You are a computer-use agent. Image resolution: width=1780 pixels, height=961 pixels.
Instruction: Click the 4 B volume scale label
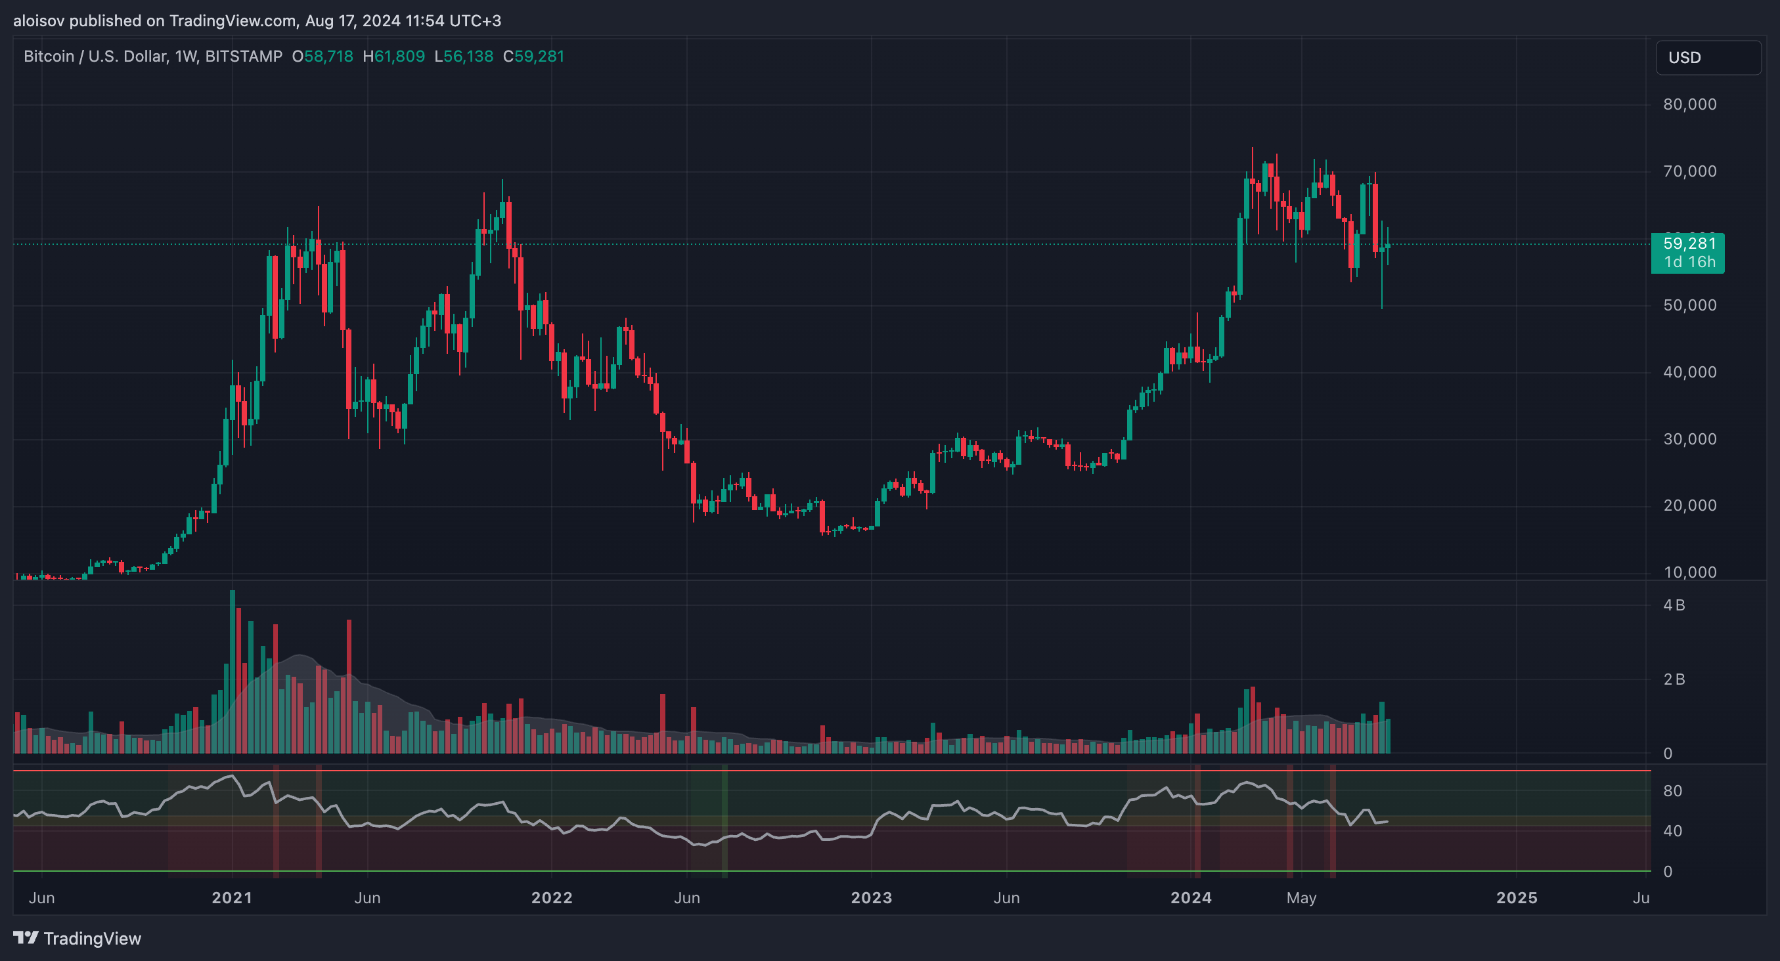pyautogui.click(x=1674, y=605)
